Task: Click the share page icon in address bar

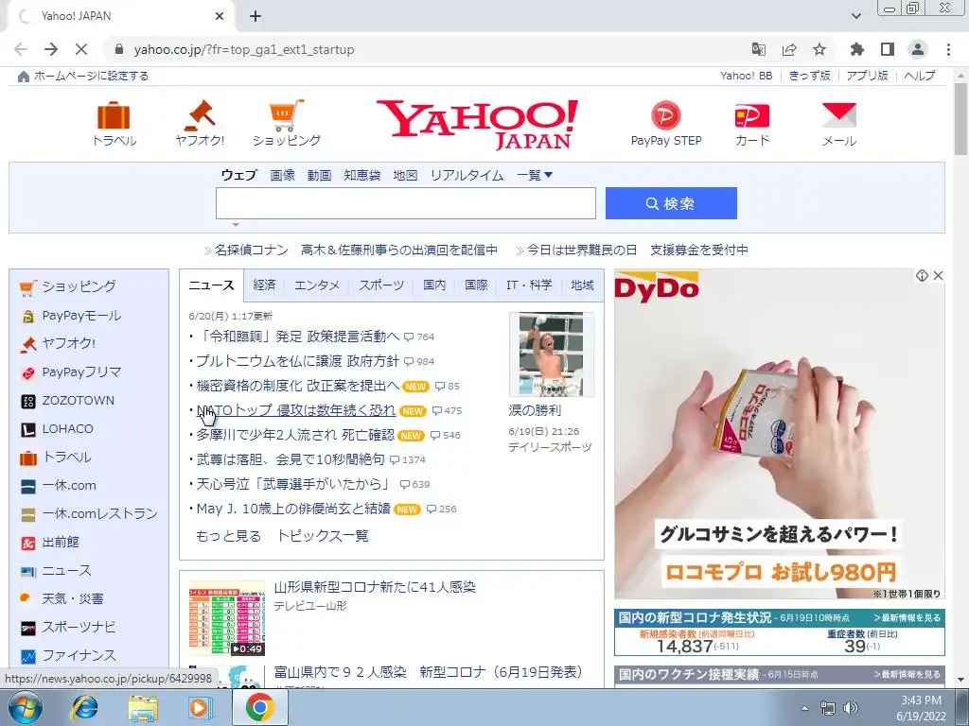Action: [x=789, y=49]
